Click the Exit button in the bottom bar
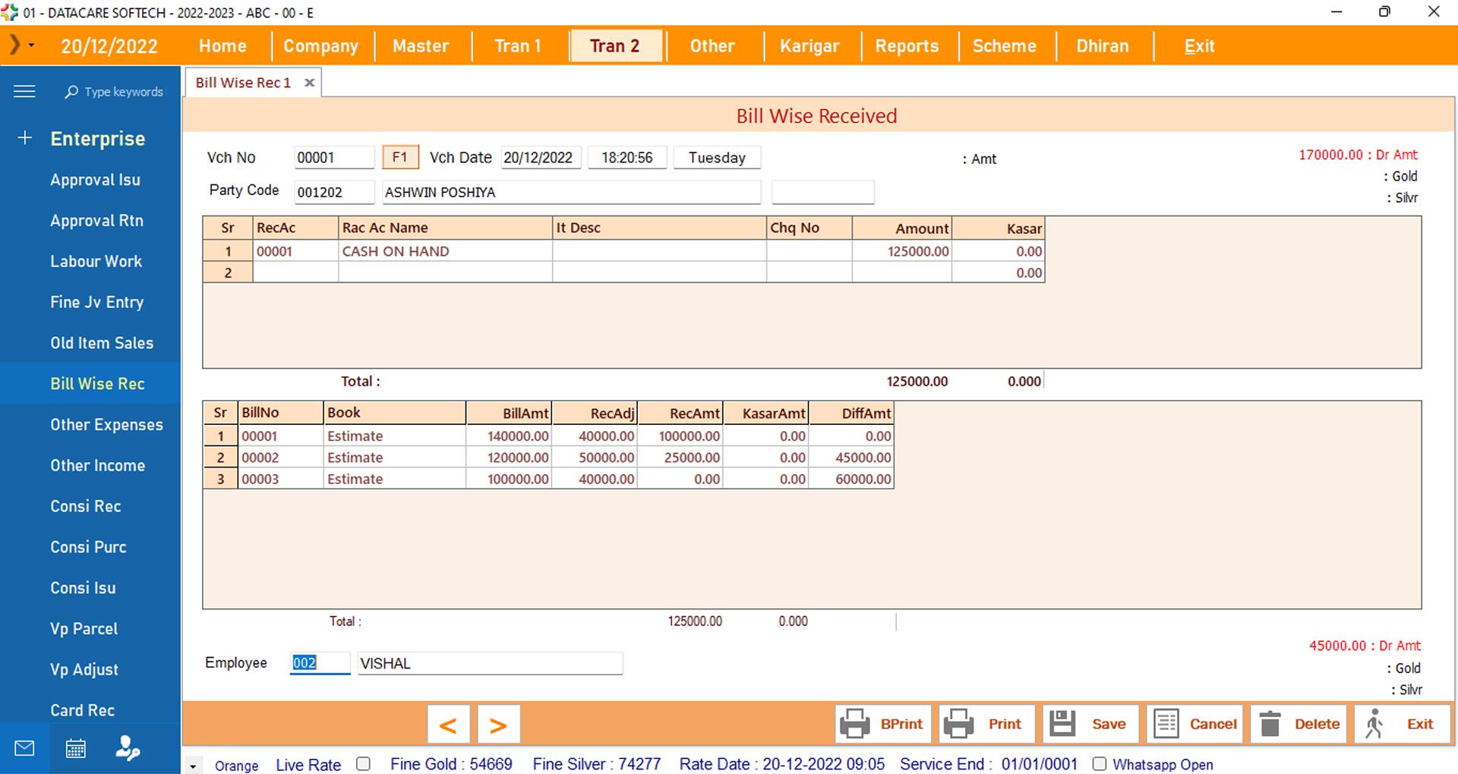The width and height of the screenshot is (1458, 774). [x=1403, y=724]
